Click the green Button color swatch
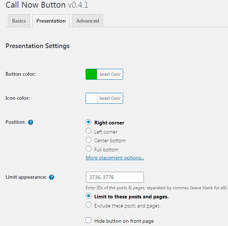Viewport: 228px width, 226px height. coord(91,74)
